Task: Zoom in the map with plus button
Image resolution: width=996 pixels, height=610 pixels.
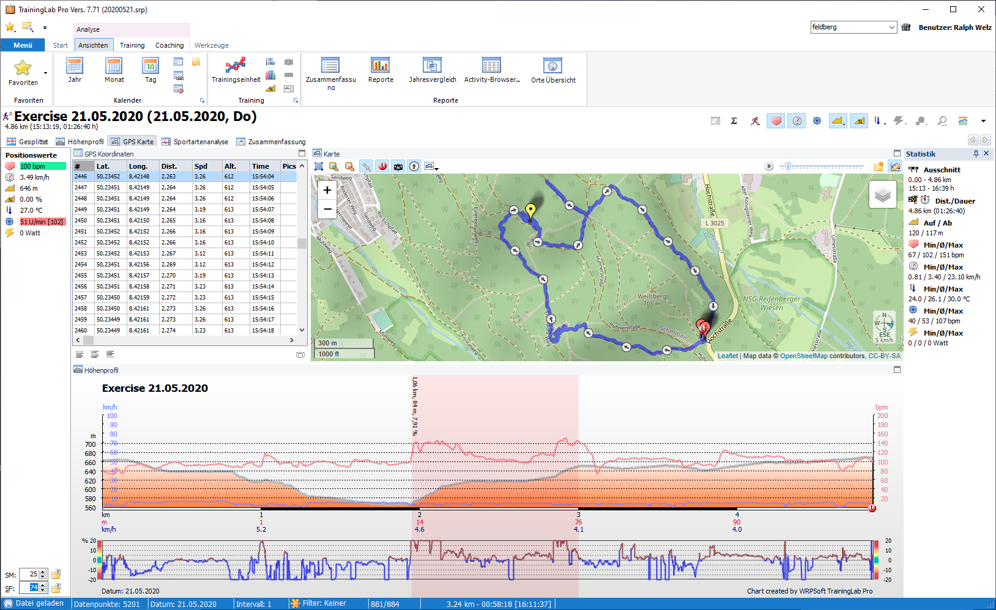Action: (x=327, y=190)
